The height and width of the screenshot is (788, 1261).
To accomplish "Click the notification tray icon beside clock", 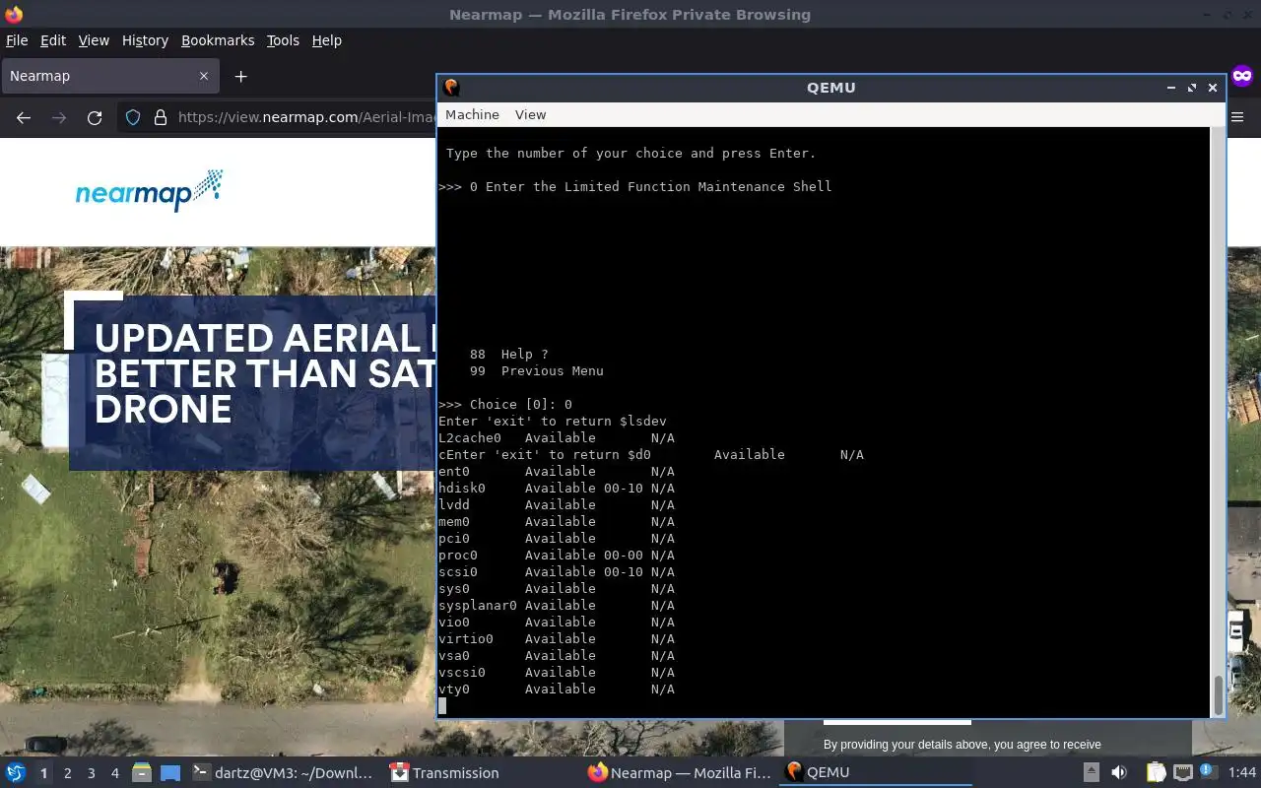I will 1211,772.
